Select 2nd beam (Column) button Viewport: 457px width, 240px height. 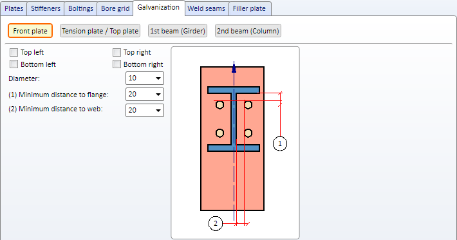click(x=248, y=31)
